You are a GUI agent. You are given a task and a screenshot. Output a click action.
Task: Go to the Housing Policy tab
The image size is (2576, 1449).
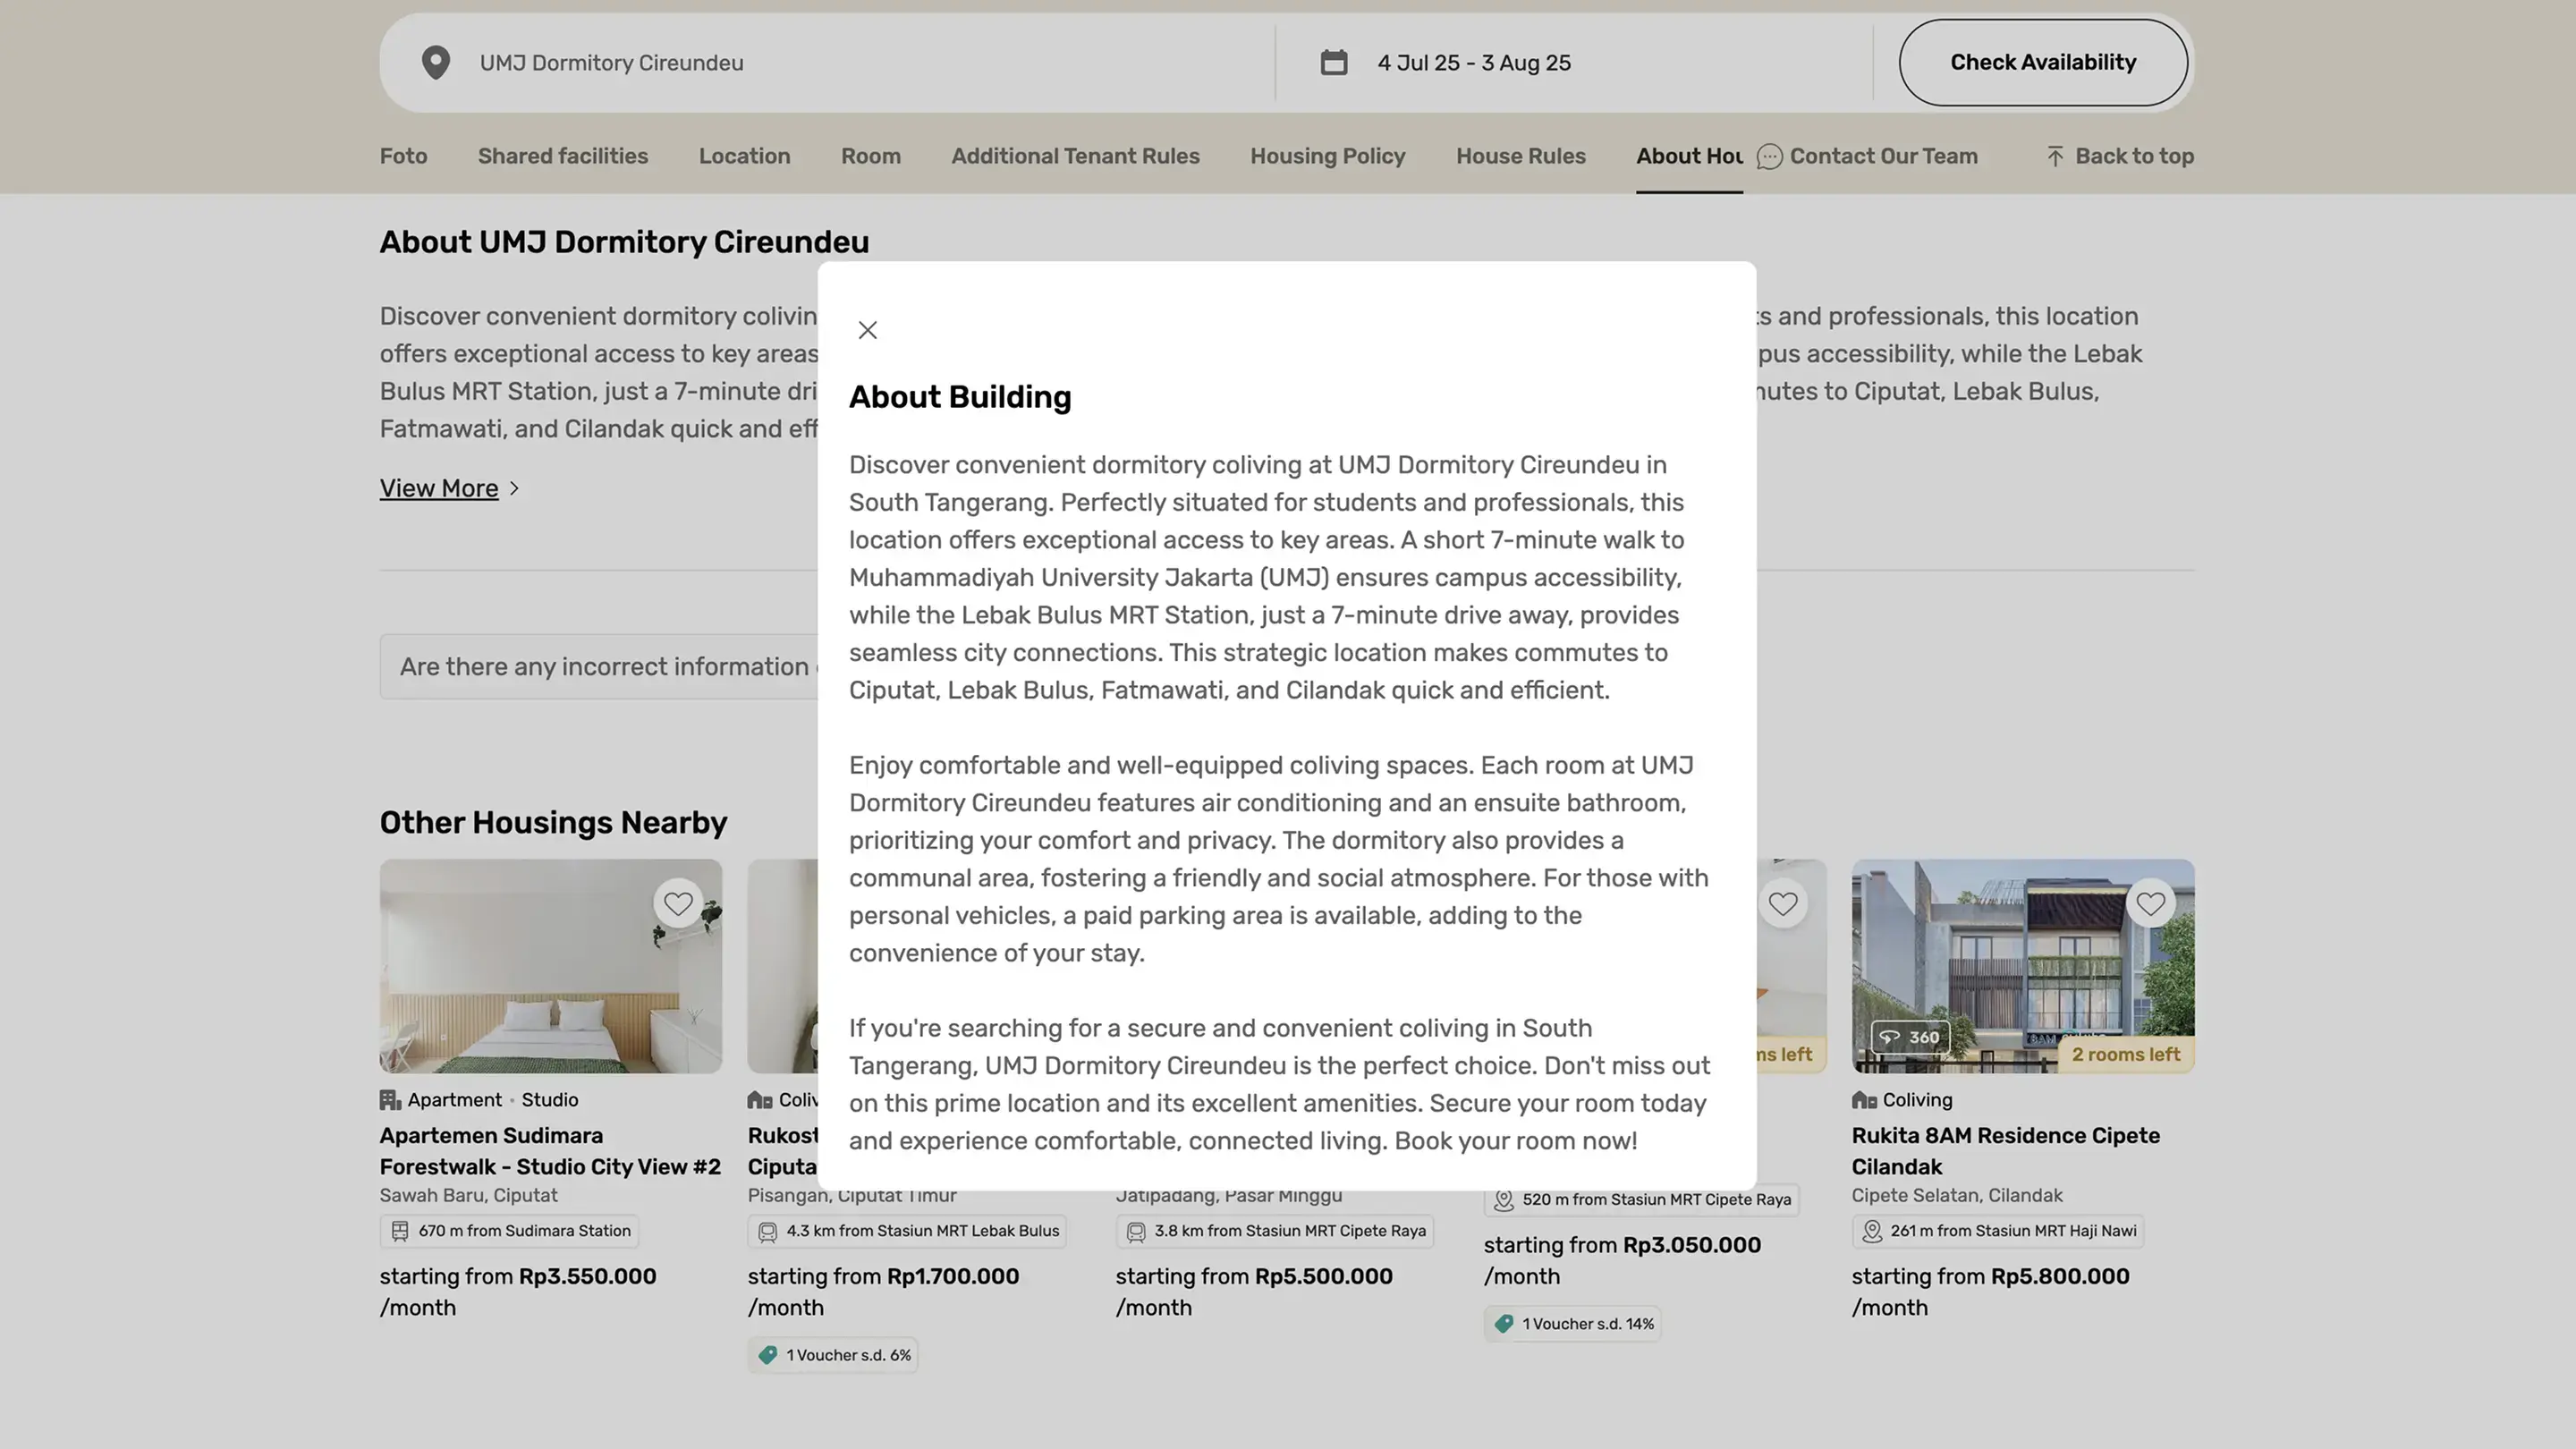point(1327,156)
